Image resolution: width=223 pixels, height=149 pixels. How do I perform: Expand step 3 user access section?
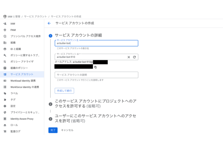pyautogui.click(x=96, y=118)
